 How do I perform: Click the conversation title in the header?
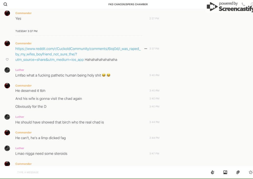pyautogui.click(x=128, y=4)
